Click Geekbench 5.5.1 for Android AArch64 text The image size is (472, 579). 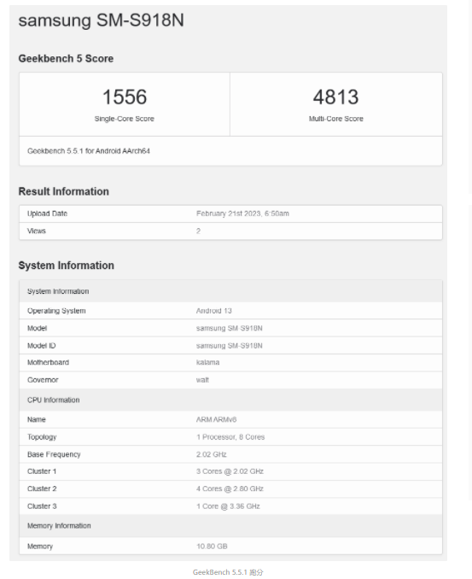click(x=89, y=150)
